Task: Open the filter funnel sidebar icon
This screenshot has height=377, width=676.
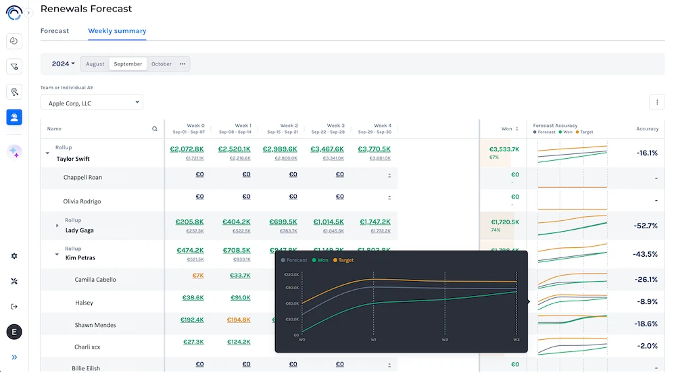Action: click(x=14, y=66)
